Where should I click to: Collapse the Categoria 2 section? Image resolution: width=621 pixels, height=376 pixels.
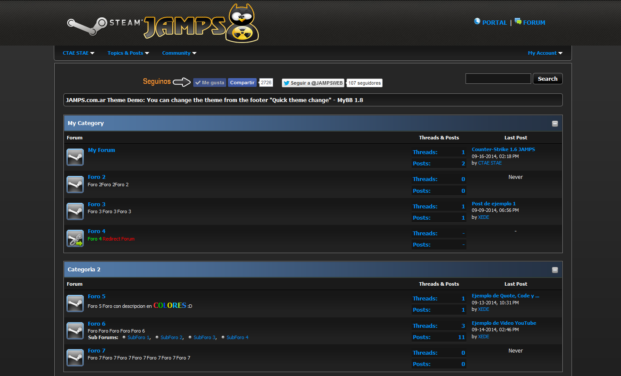pyautogui.click(x=555, y=270)
